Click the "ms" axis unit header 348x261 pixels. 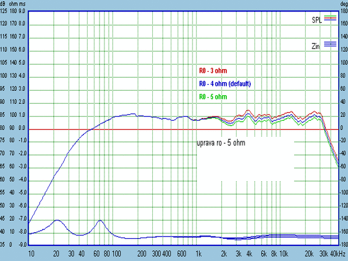(x=22, y=4)
